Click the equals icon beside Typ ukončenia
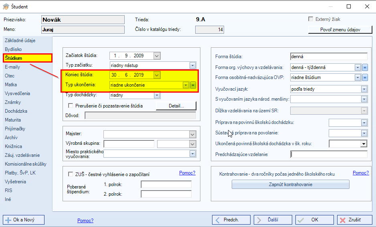Screen dimensions: 376x227 pos(193,85)
